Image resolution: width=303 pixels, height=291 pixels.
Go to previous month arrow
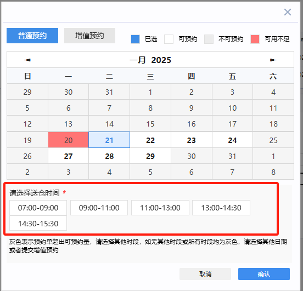[x=27, y=60]
